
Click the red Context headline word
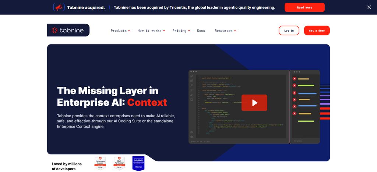point(147,103)
